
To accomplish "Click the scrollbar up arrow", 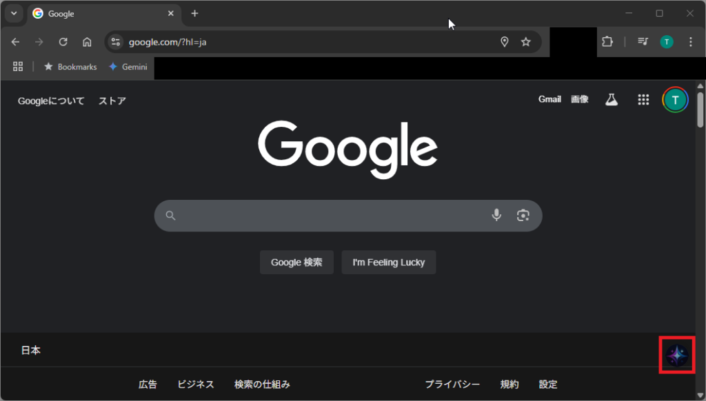I will (700, 85).
